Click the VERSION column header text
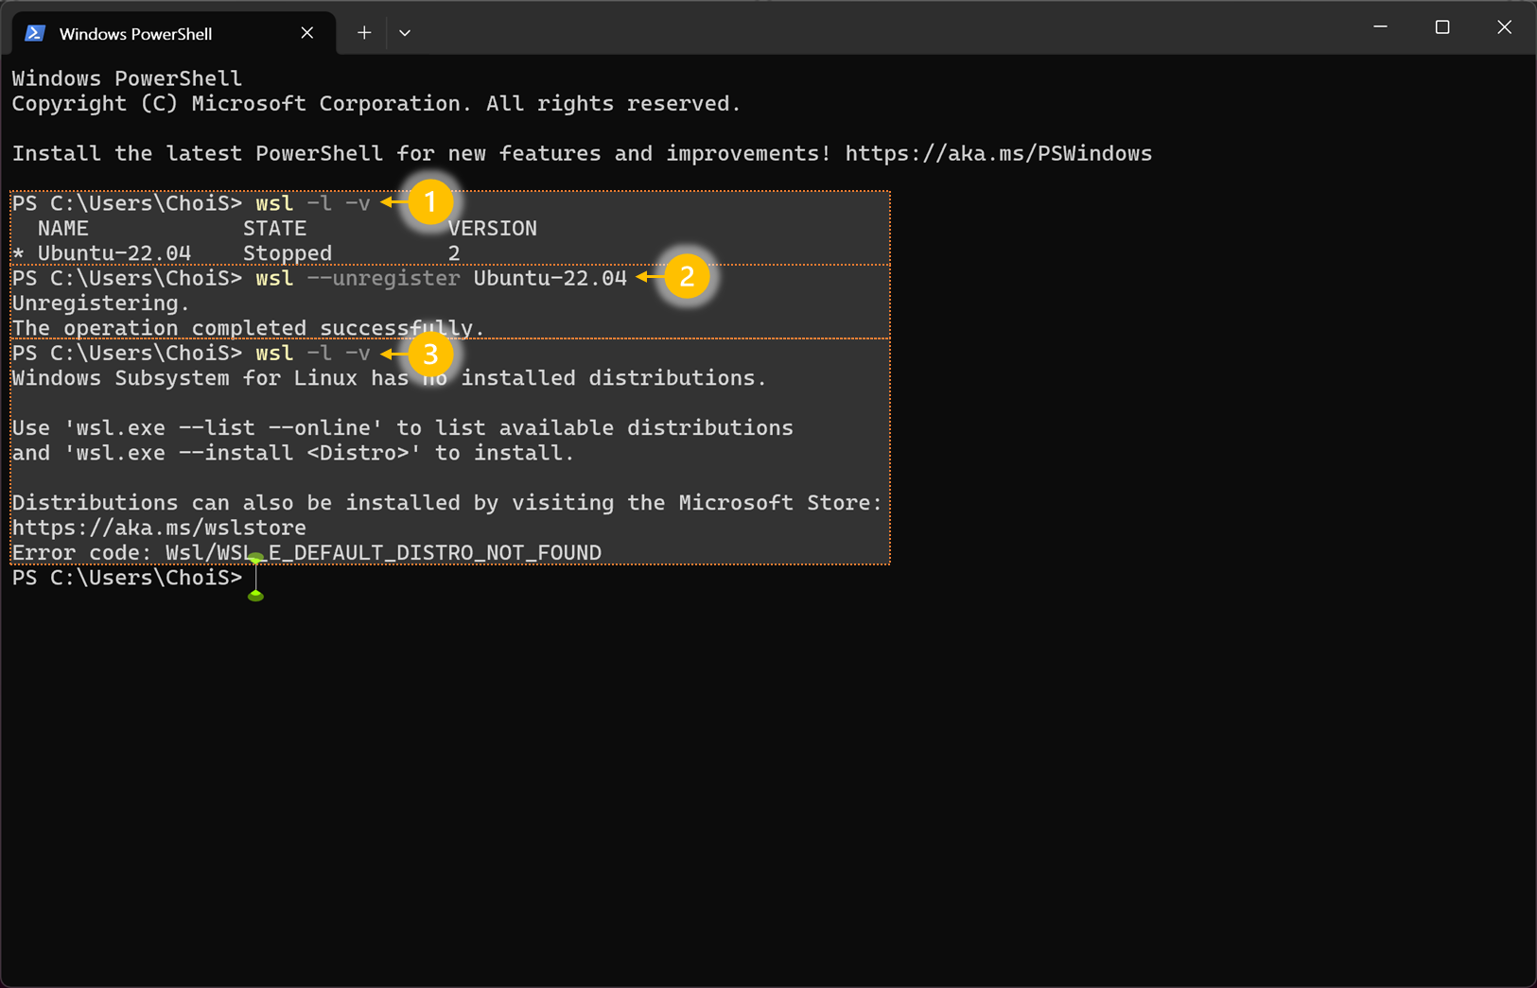The image size is (1537, 988). tap(493, 228)
